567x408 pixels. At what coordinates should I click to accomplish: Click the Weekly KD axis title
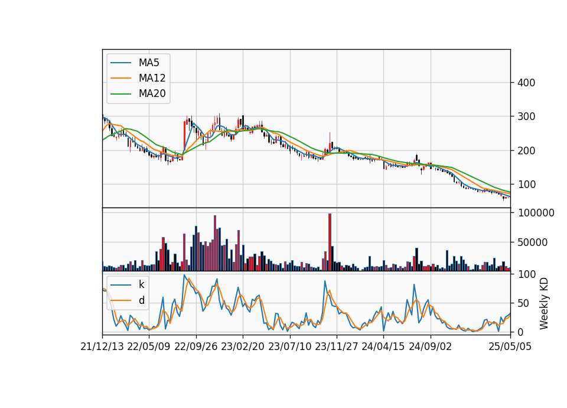point(544,303)
